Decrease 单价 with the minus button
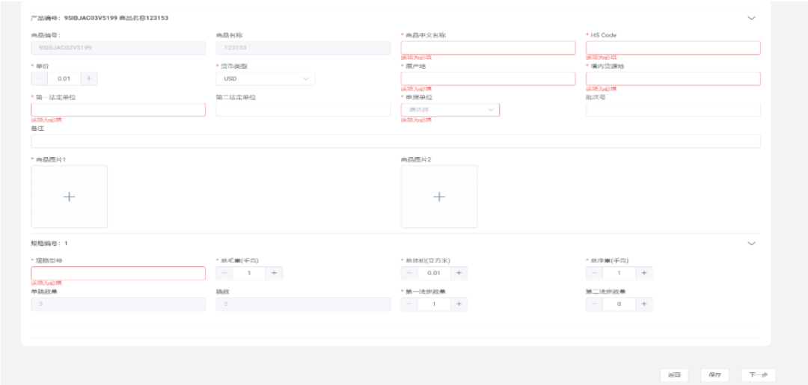 (39, 78)
